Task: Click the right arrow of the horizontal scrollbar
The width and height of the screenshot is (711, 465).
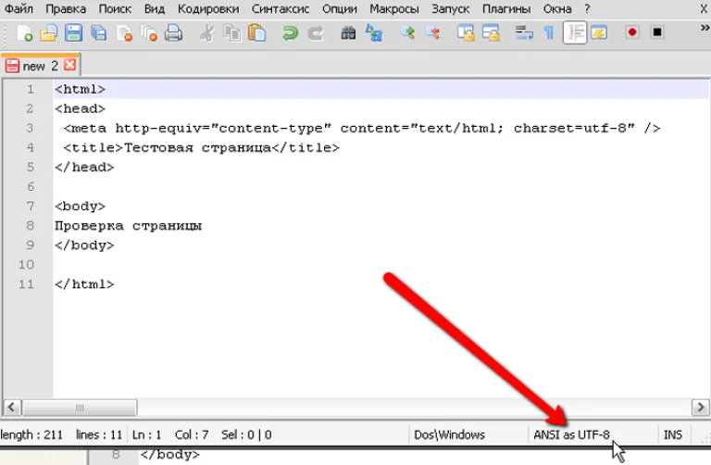Action: point(700,407)
